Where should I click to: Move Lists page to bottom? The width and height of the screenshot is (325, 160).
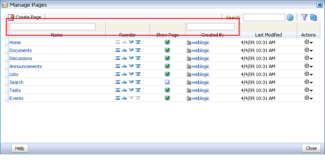click(x=138, y=74)
